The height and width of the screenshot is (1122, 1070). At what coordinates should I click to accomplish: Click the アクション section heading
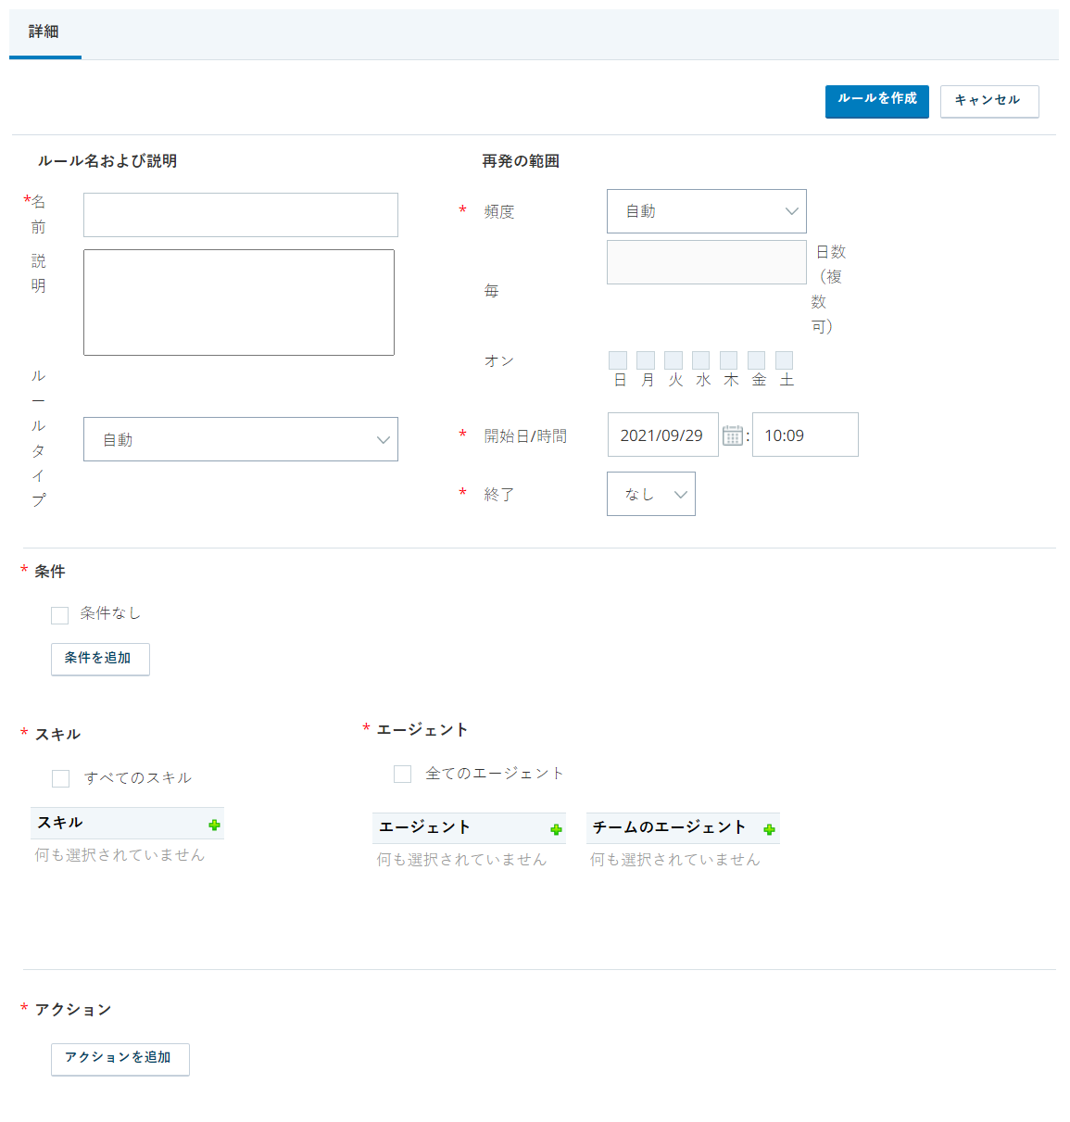click(73, 1010)
